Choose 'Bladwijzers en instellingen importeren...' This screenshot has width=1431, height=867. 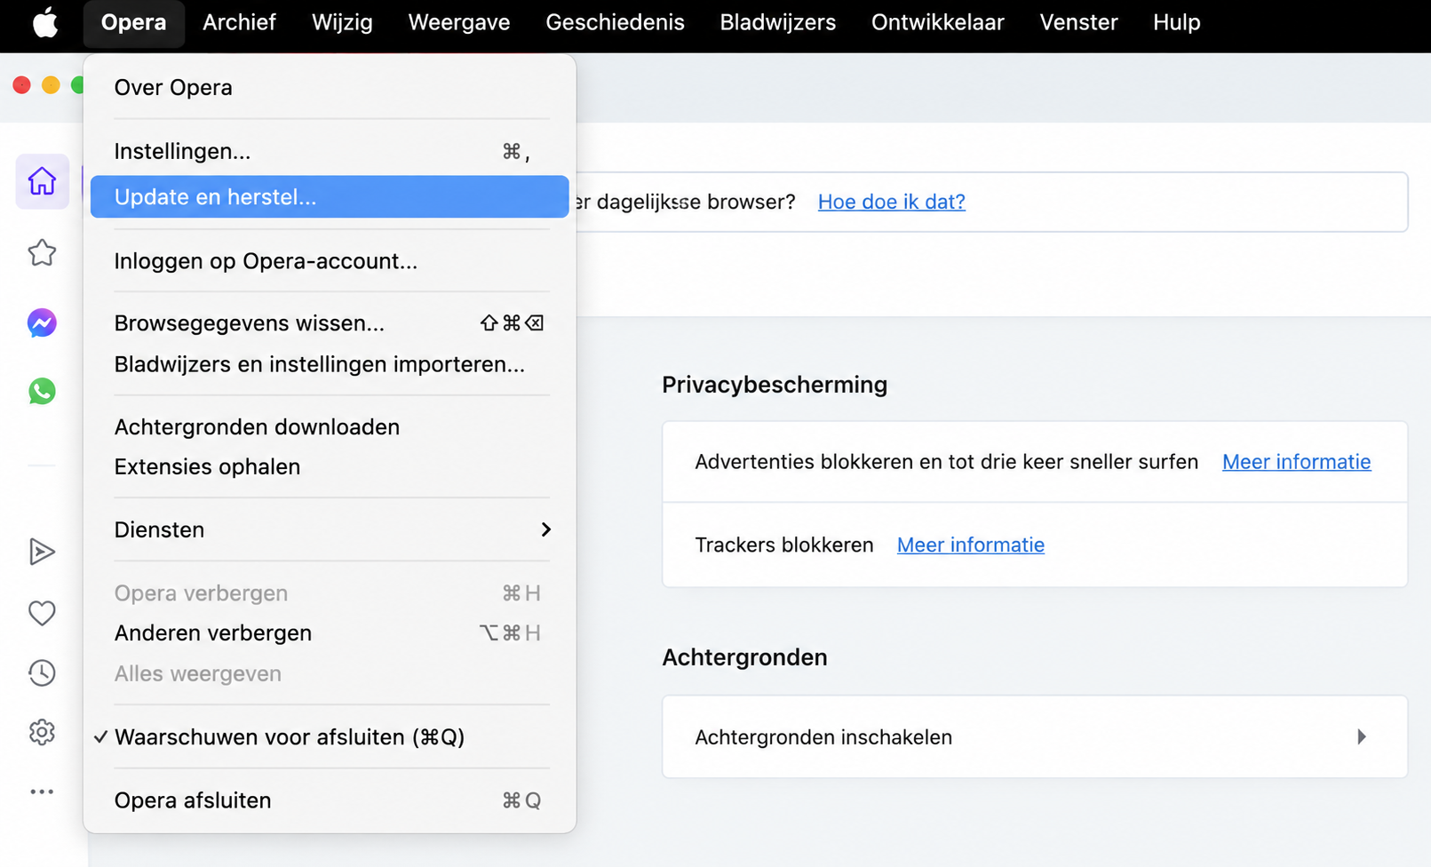(330, 364)
